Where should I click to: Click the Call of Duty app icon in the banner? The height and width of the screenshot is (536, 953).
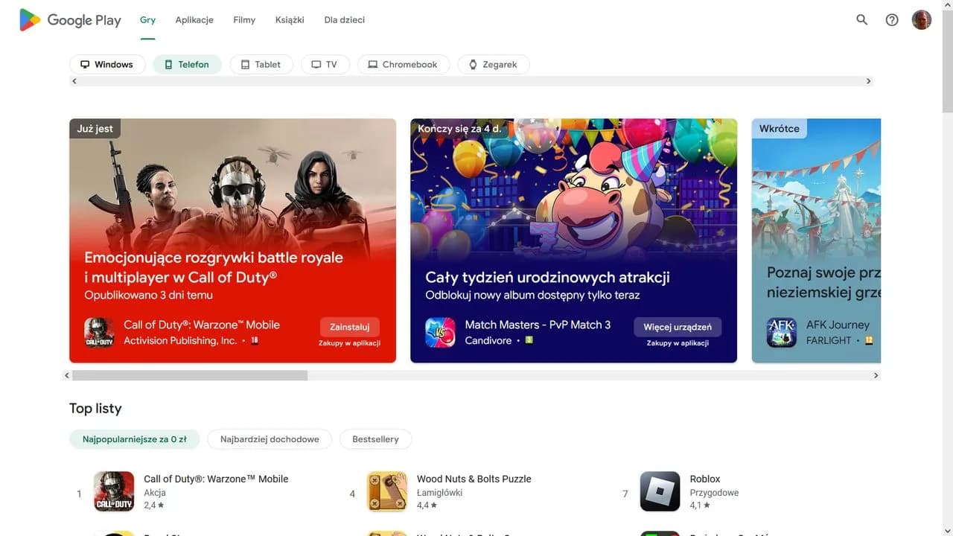tap(99, 332)
